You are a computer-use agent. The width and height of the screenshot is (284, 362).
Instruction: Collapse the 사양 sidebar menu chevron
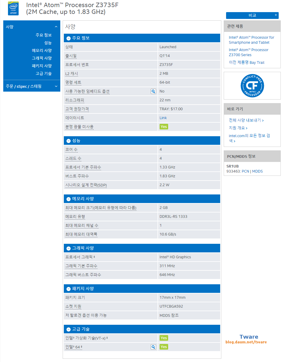[x=56, y=27]
